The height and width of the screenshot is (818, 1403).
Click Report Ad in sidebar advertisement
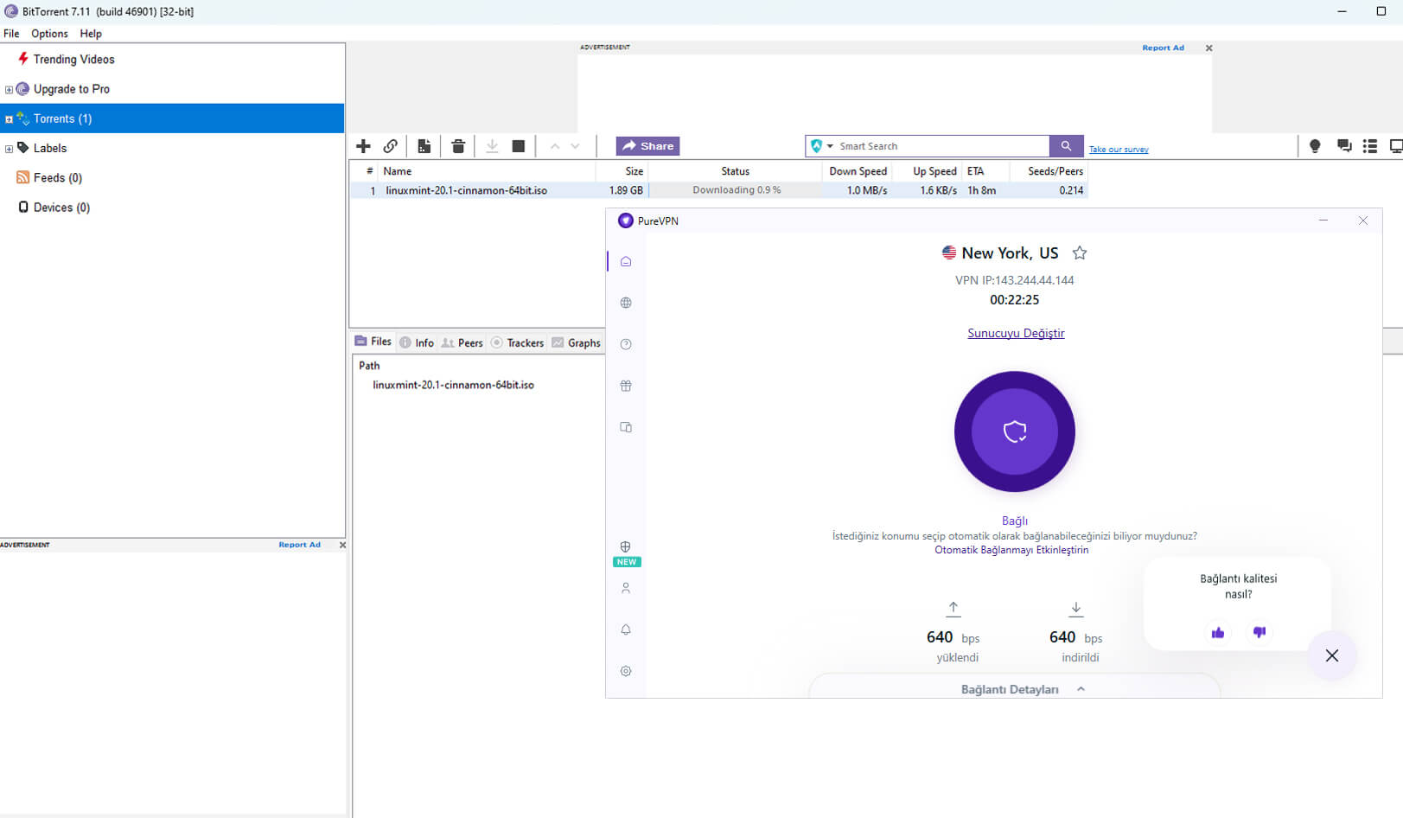coord(299,545)
